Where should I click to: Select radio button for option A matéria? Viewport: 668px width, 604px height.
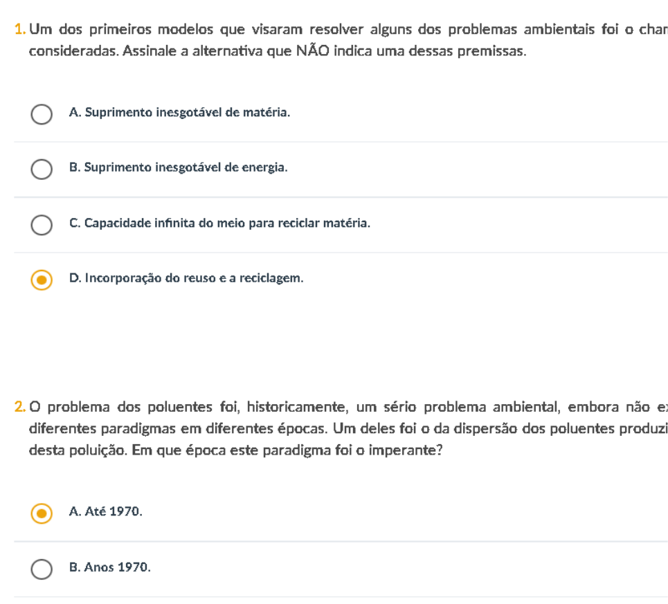coord(42,114)
